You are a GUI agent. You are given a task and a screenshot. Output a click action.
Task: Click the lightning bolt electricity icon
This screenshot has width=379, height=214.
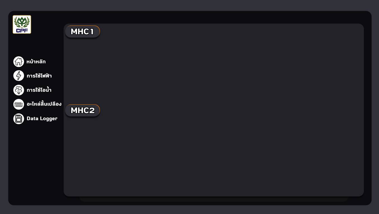19,76
